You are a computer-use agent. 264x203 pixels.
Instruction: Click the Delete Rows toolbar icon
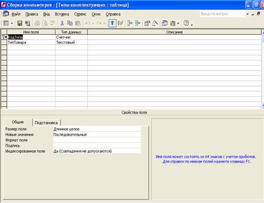[x=138, y=23]
